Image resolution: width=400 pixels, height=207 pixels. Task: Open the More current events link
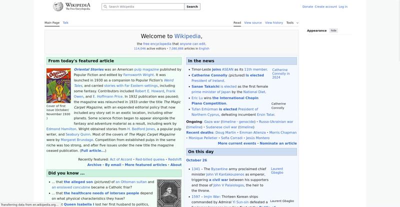(x=237, y=143)
